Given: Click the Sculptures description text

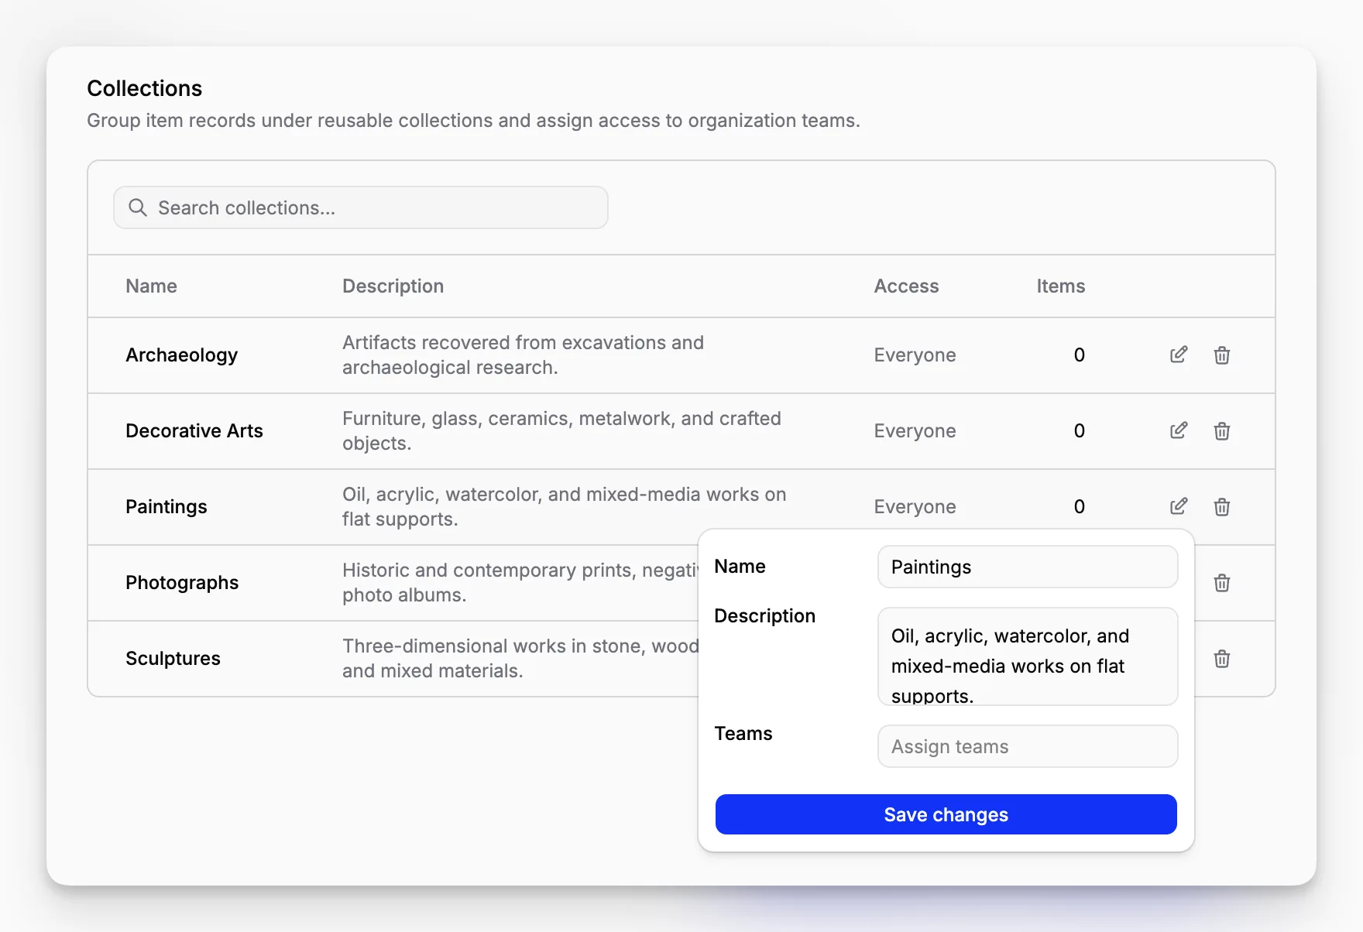Looking at the screenshot, I should click(520, 658).
